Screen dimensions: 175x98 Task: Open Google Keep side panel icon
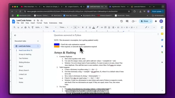[x=162, y=34]
